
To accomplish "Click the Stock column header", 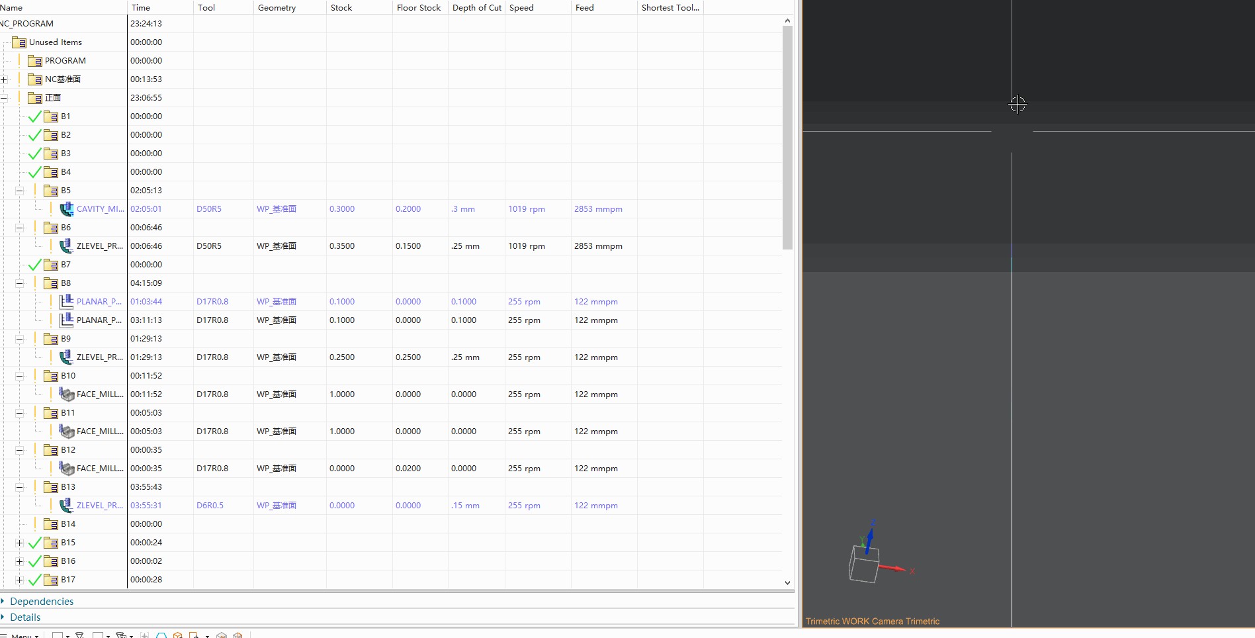I will coord(359,7).
